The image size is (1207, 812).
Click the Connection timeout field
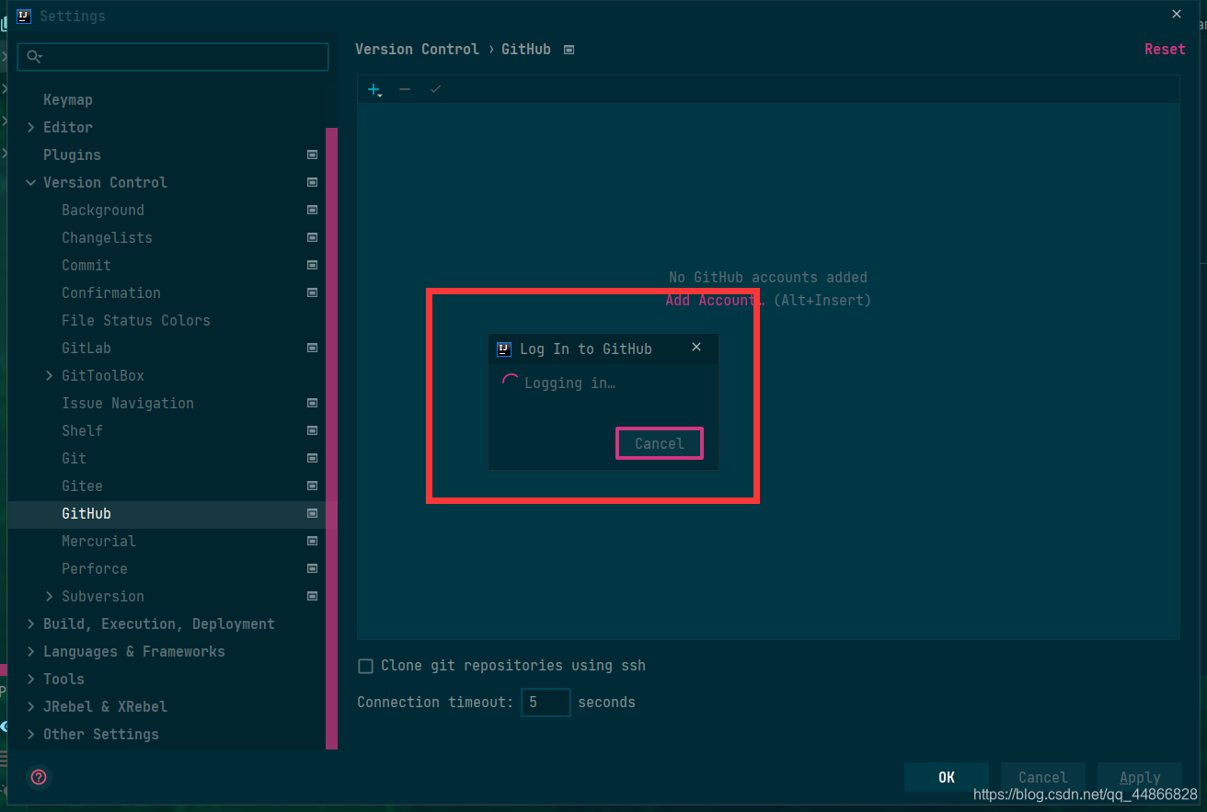[546, 703]
